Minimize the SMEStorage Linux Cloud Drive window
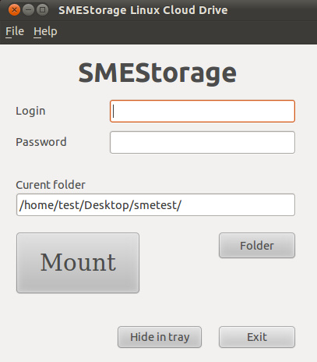Image resolution: width=317 pixels, height=362 pixels. (28, 10)
